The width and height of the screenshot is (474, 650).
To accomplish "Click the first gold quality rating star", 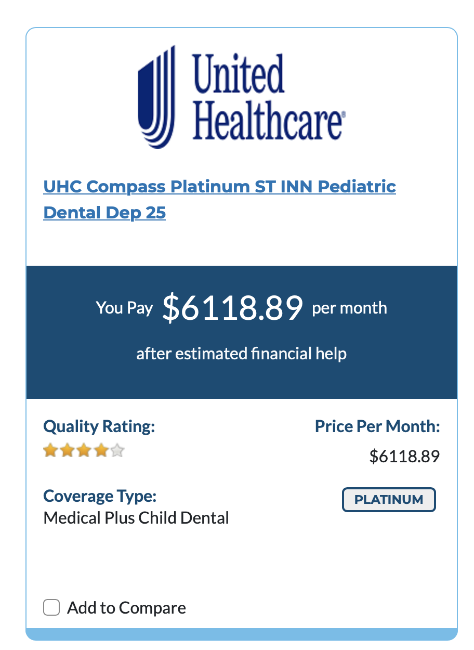I will (50, 450).
